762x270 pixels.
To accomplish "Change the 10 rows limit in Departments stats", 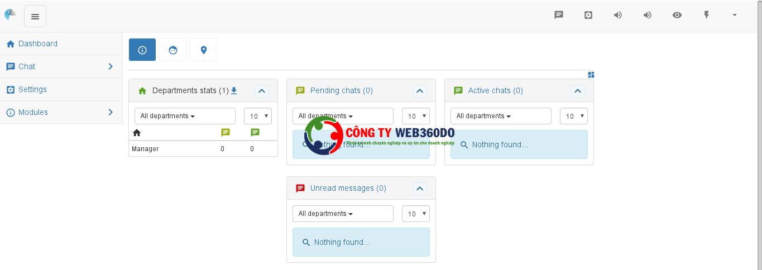I will click(258, 116).
